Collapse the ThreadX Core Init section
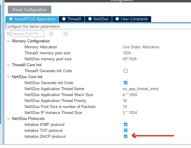The height and width of the screenshot is (148, 191). [8, 65]
